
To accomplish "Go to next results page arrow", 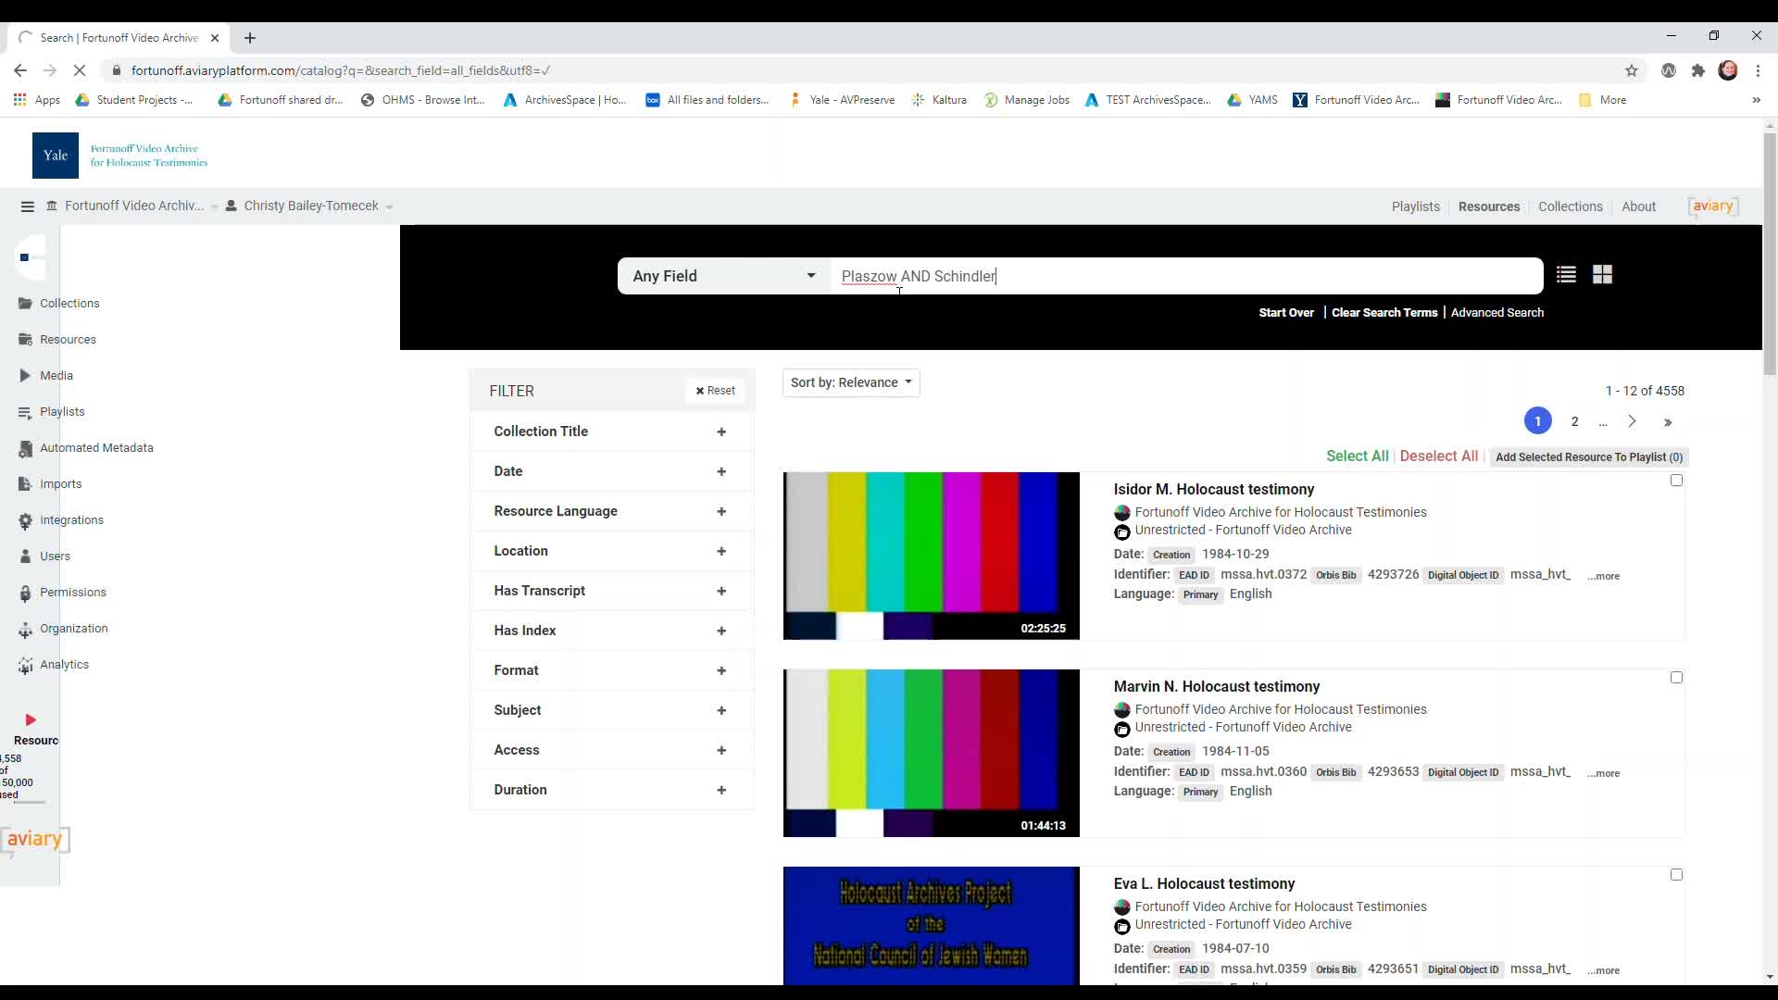I will tap(1632, 422).
